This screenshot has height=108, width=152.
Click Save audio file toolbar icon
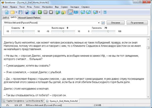point(27,12)
